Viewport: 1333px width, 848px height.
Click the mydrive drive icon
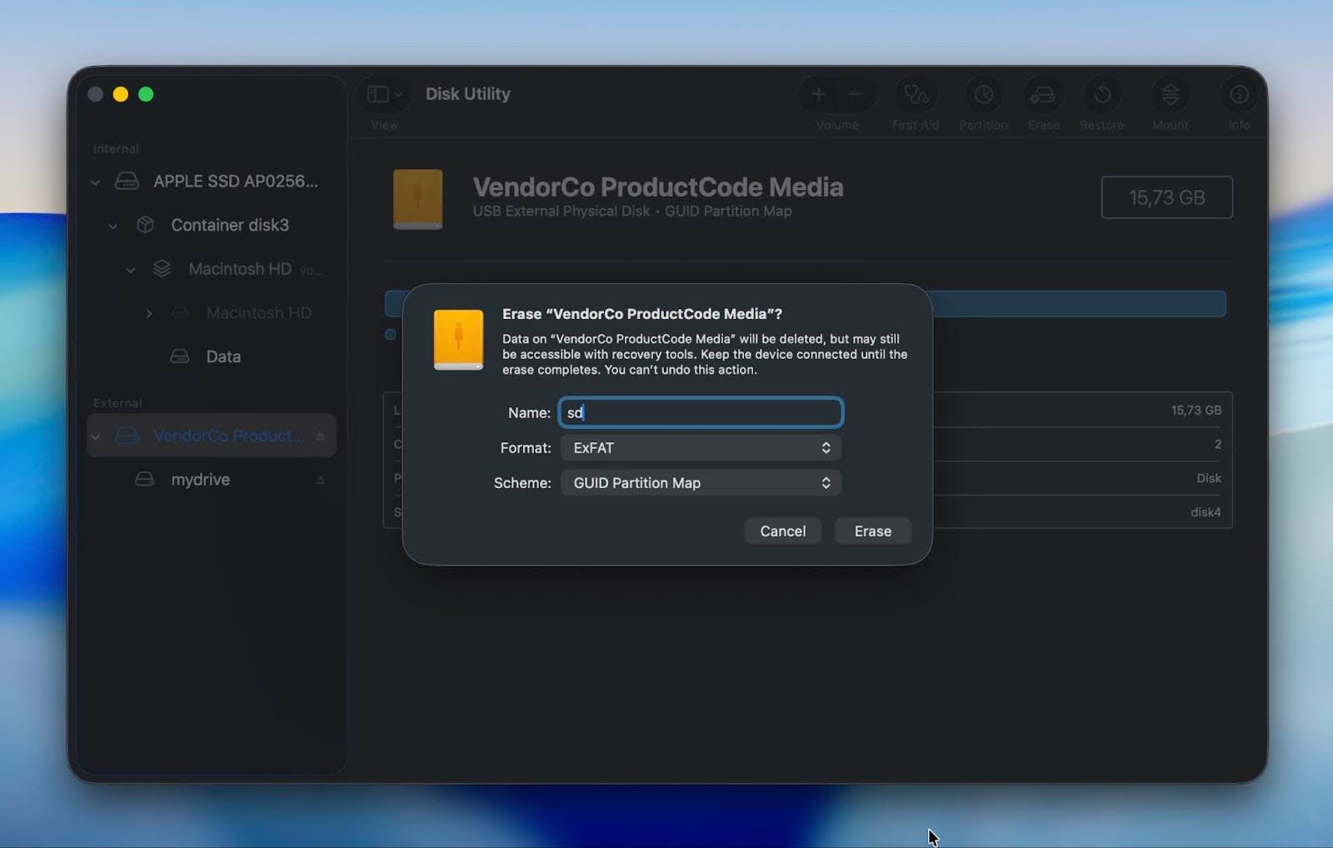[x=145, y=480]
